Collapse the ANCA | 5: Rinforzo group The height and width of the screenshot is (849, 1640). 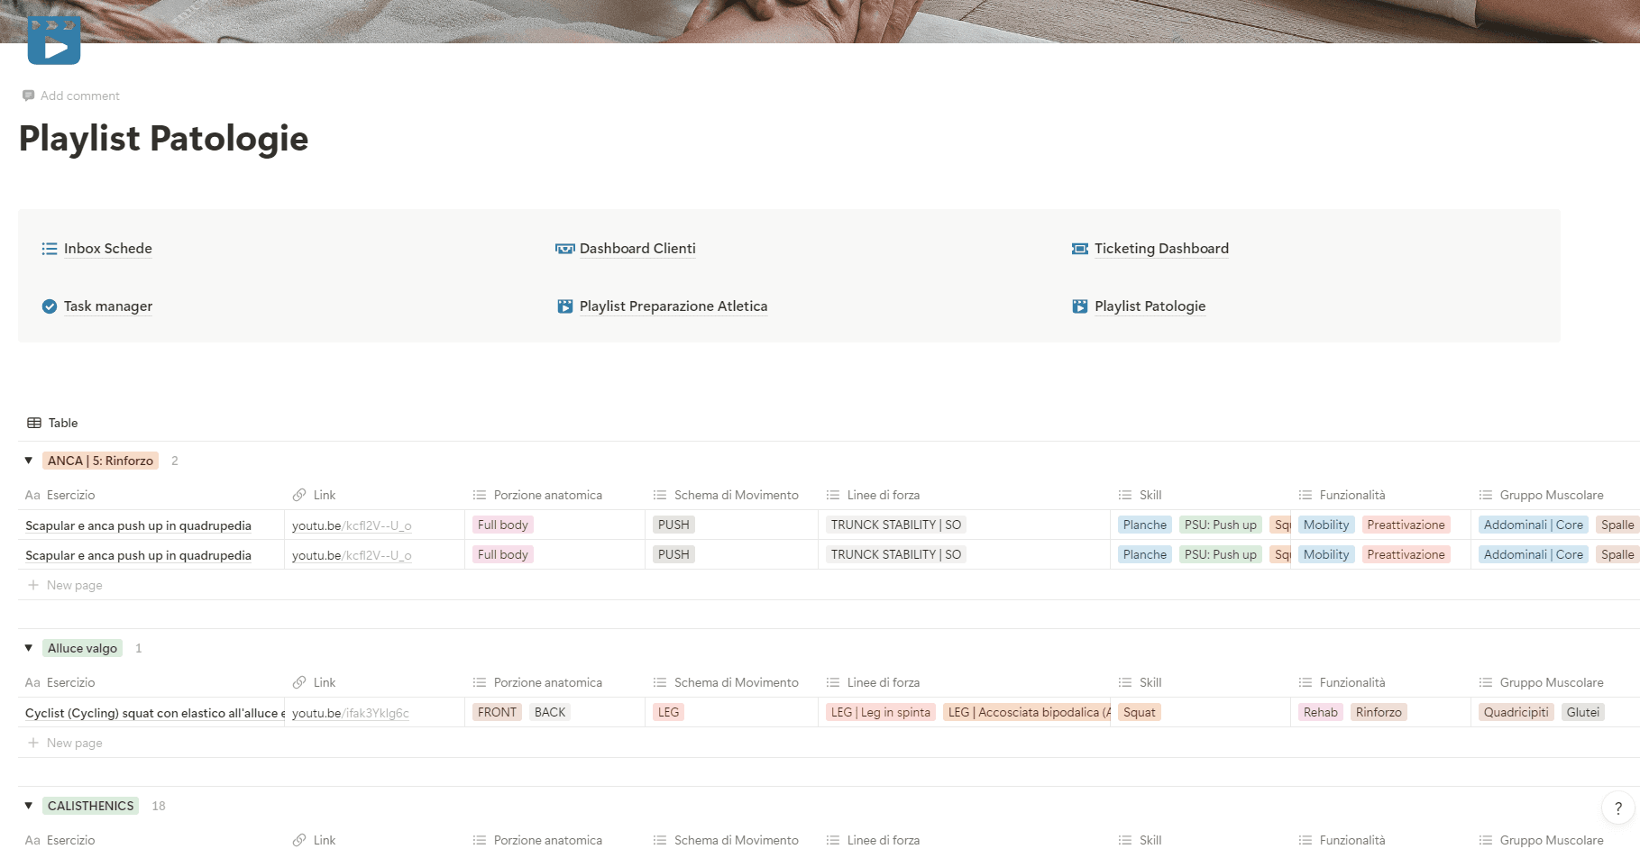28,460
